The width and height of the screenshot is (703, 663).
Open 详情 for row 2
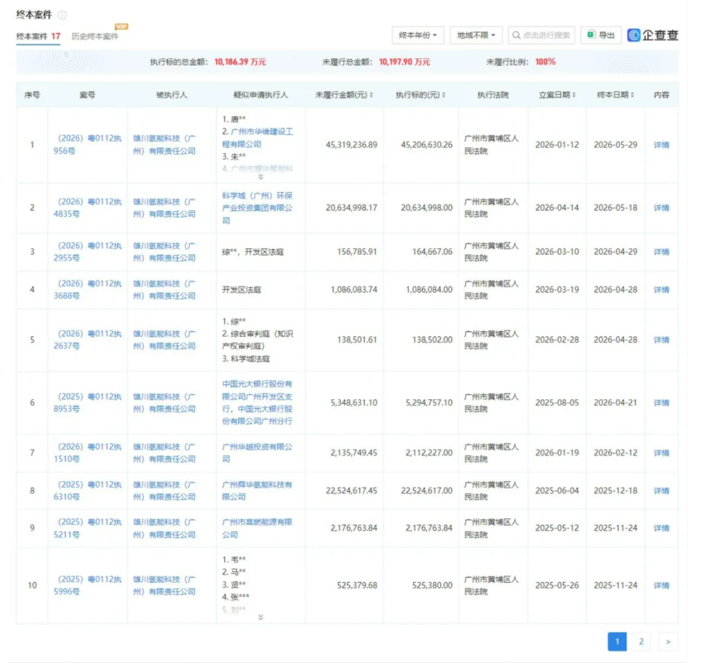661,208
